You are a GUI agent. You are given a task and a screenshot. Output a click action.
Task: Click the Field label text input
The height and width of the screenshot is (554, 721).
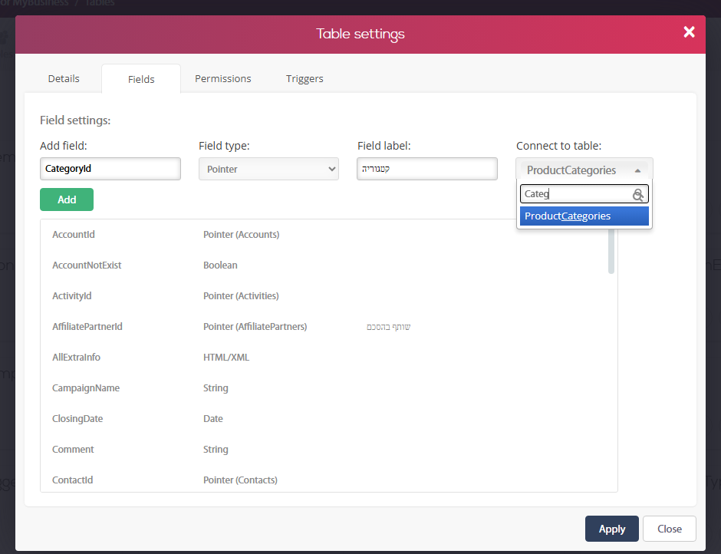[x=427, y=169]
